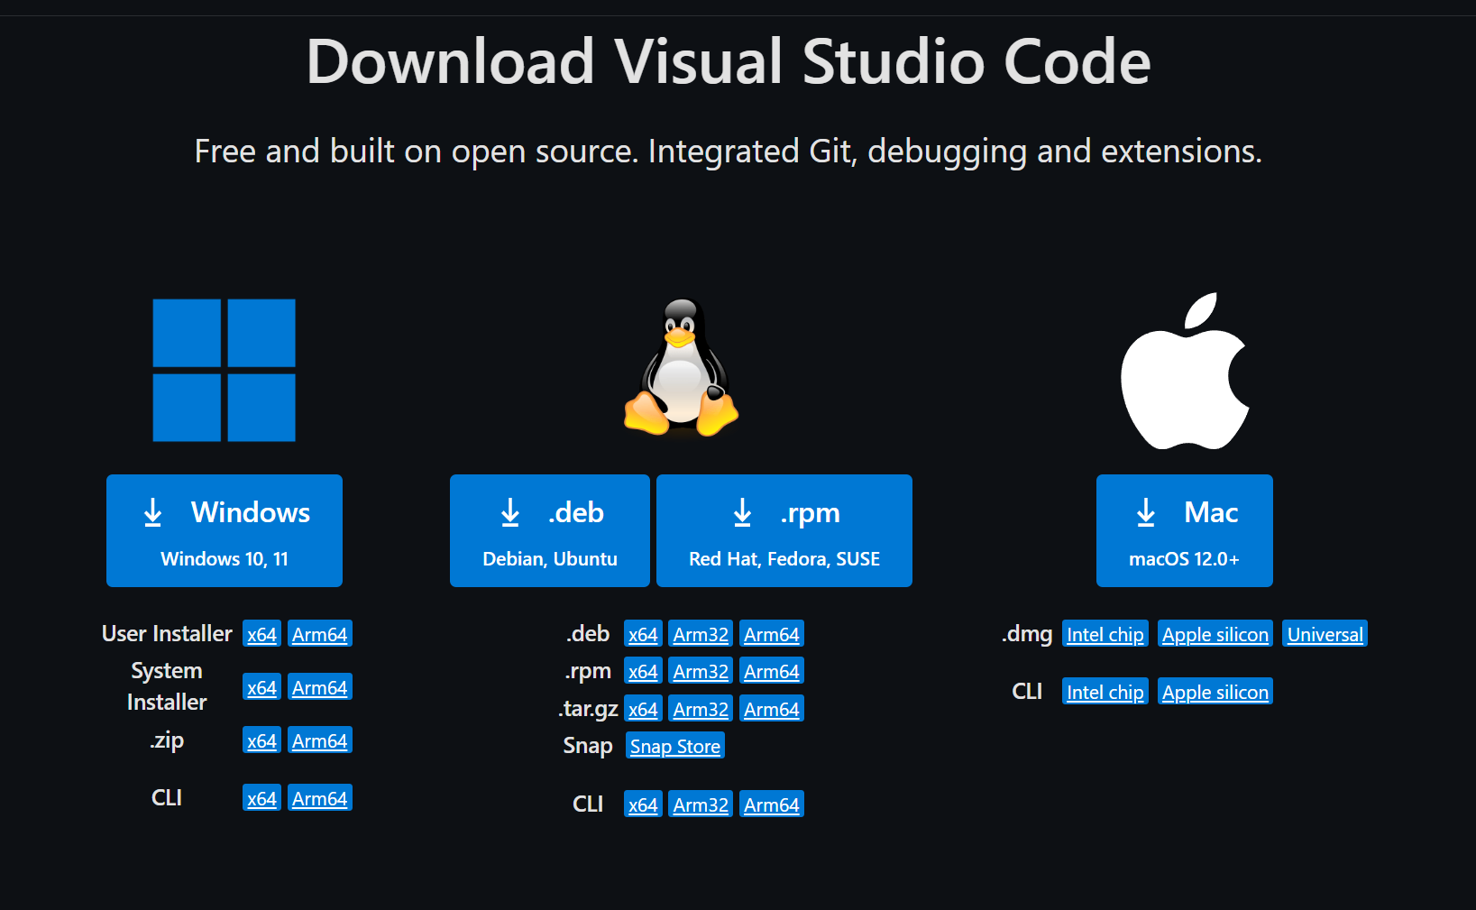Click the 'Download Visual Studio Code' heading

[729, 61]
